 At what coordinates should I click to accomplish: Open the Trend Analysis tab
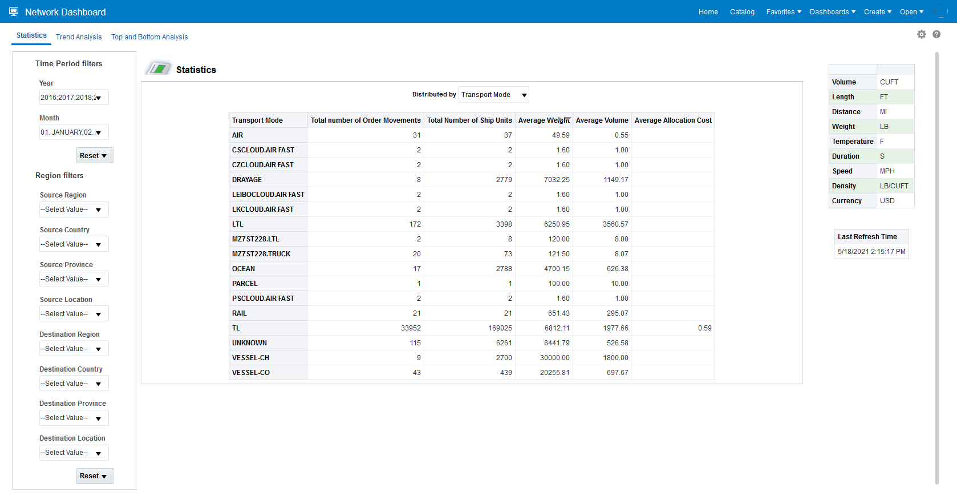pyautogui.click(x=79, y=37)
